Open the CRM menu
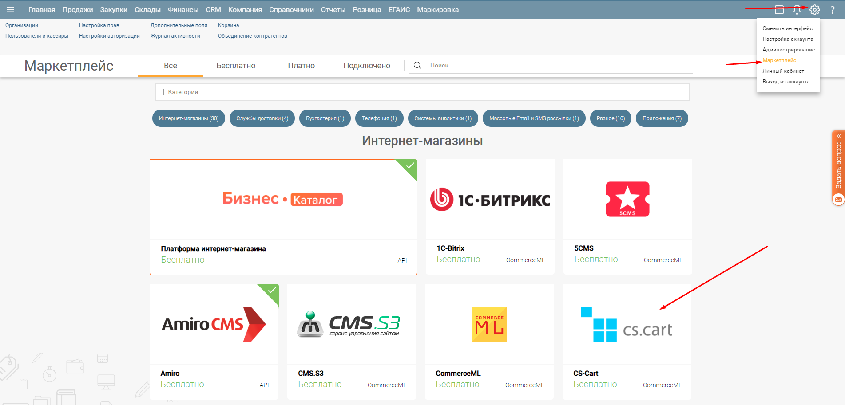This screenshot has height=405, width=845. 213,10
